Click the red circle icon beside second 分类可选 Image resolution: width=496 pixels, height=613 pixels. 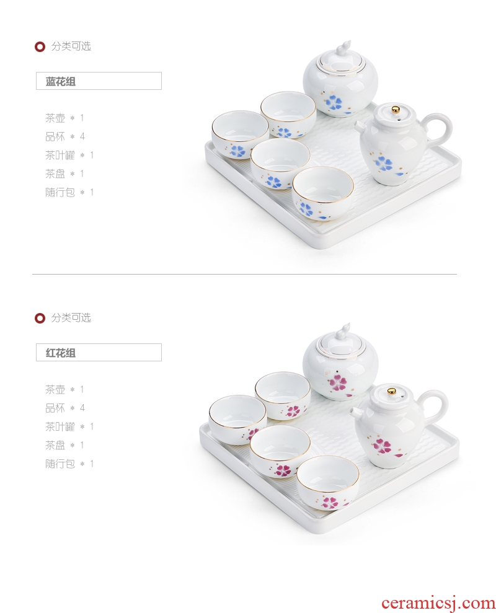40,318
